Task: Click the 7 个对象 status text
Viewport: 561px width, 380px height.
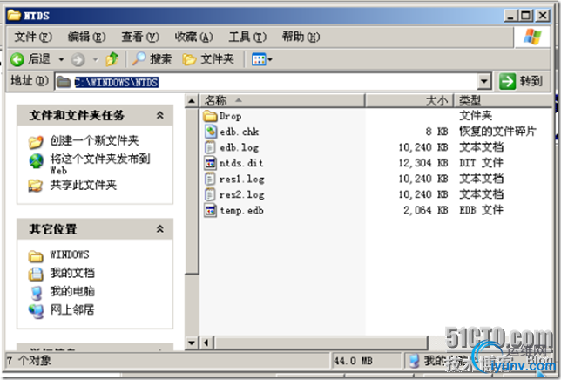Action: click(x=29, y=360)
